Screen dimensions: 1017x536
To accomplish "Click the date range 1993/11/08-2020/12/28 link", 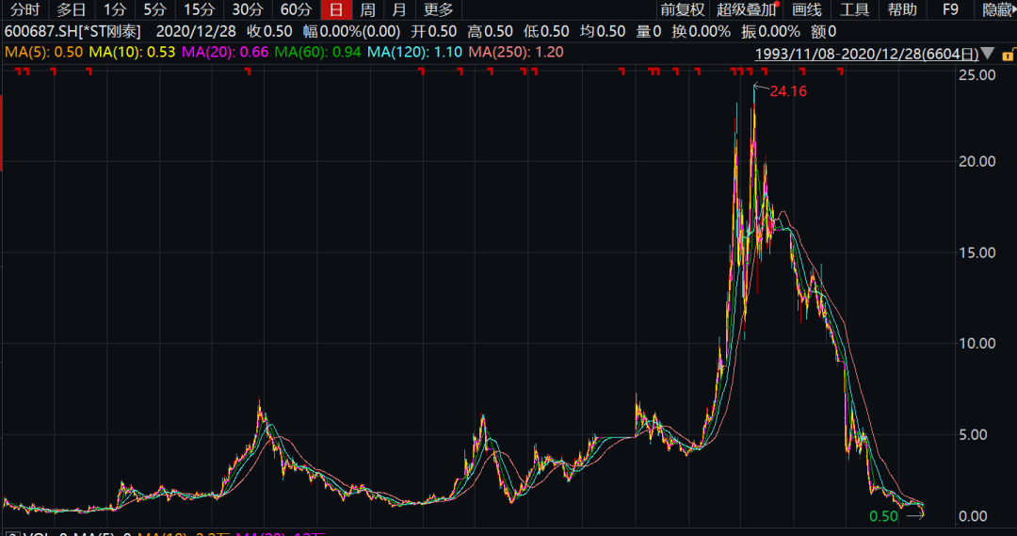I will 866,54.
